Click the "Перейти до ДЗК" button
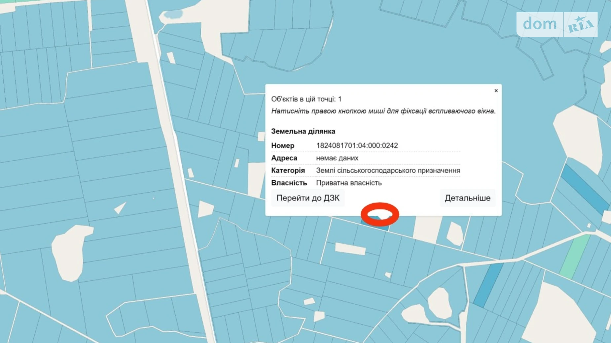Screen dimensions: 611x343 [308, 198]
